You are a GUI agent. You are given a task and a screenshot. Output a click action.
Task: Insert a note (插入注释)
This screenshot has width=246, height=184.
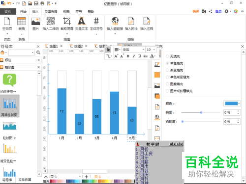pyautogui.click(x=147, y=24)
